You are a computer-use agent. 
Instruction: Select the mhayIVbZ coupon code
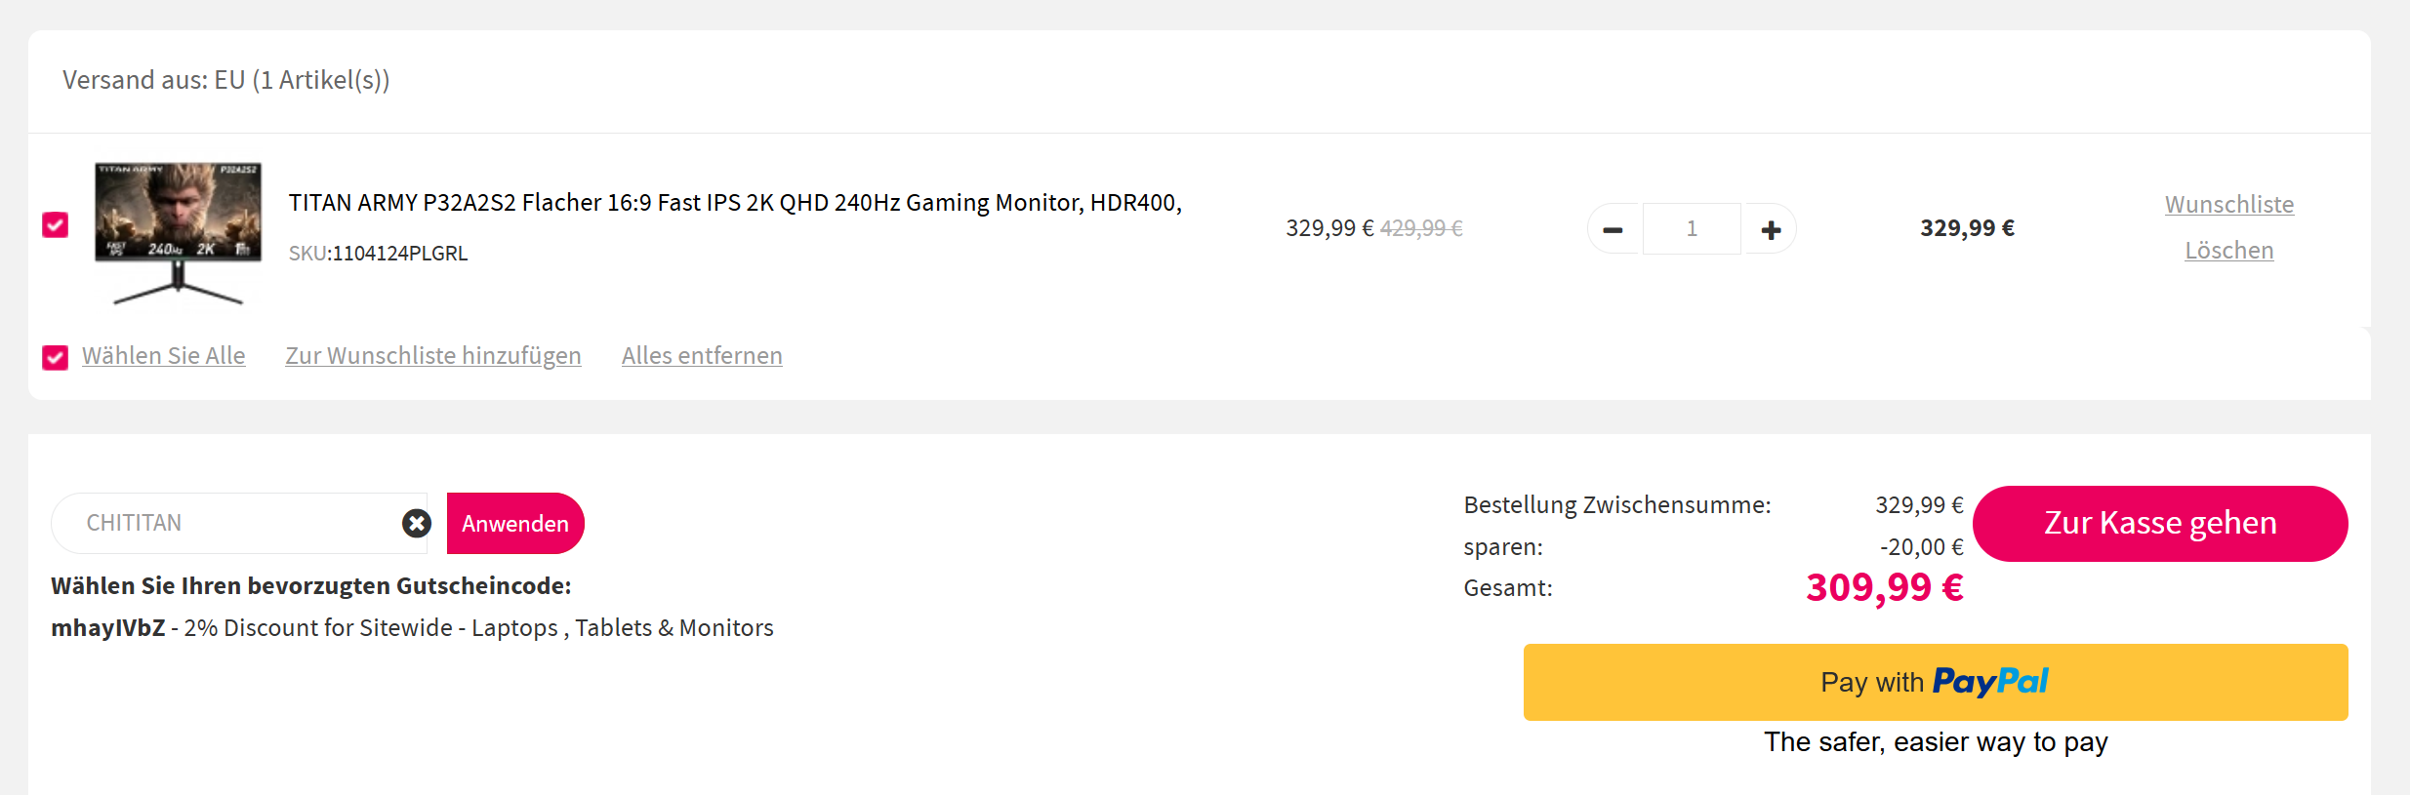click(x=108, y=628)
